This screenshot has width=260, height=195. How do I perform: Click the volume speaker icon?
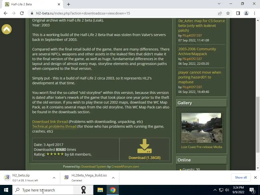pos(227,190)
